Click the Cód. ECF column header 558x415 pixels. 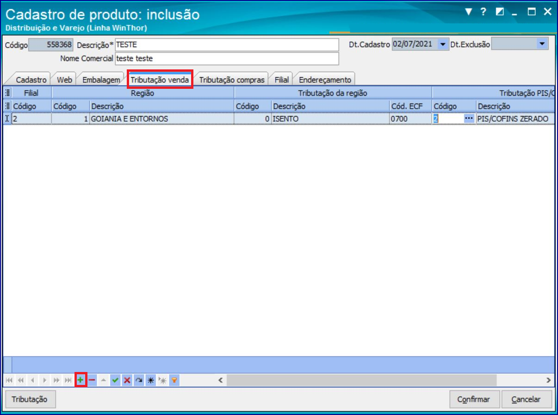pos(410,106)
